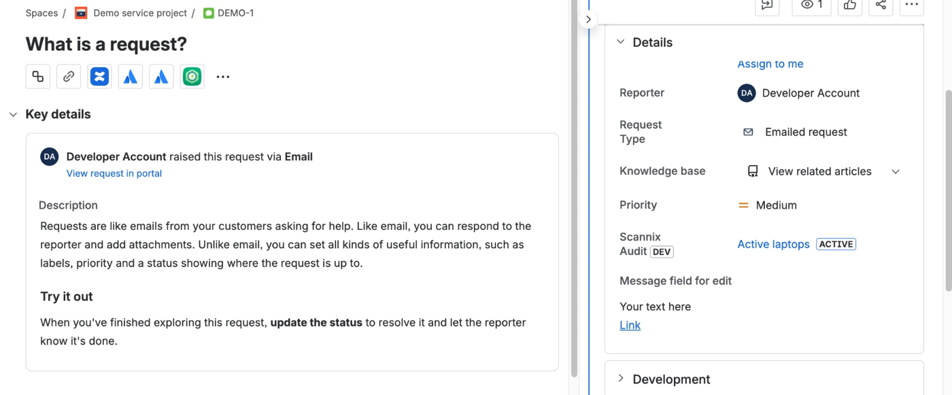This screenshot has height=395, width=952.
Task: Click the give feedback icon in top bar
Action: click(x=767, y=5)
